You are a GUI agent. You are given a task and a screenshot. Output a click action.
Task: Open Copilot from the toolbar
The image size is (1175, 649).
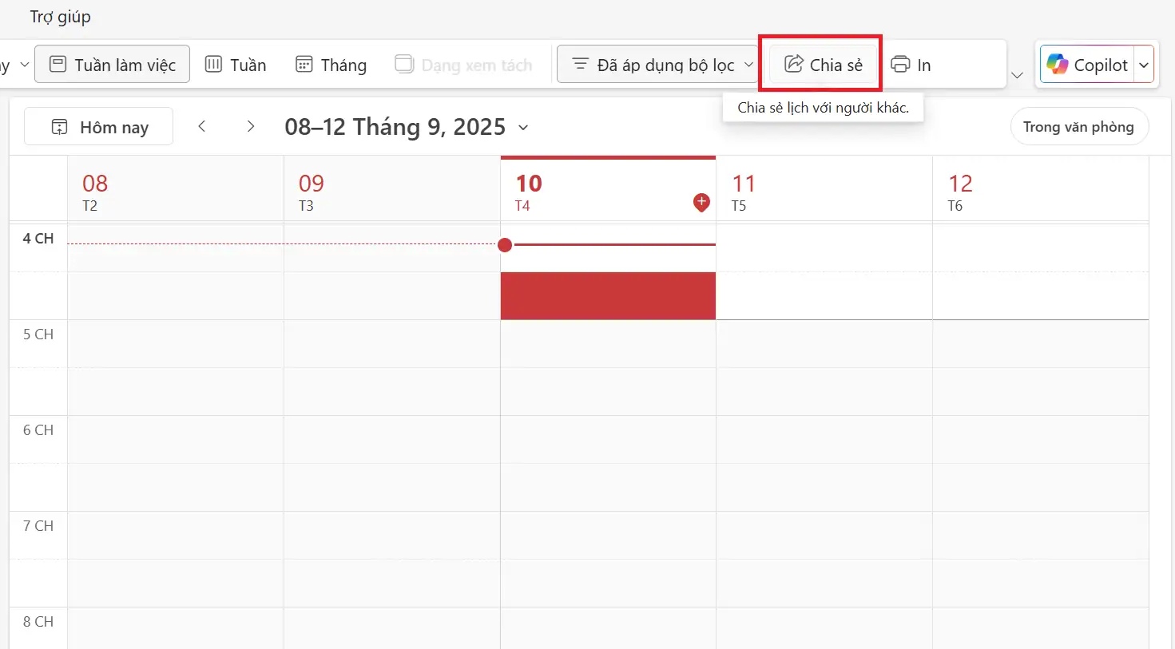tap(1087, 65)
